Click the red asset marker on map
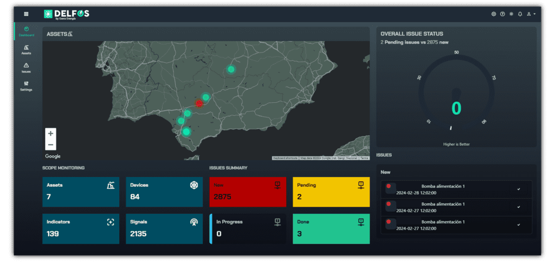Viewport: 555px width, 262px height. 198,103
